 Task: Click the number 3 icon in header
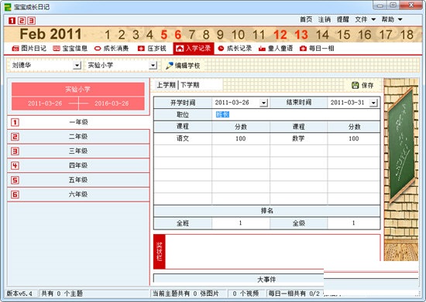(32, 21)
